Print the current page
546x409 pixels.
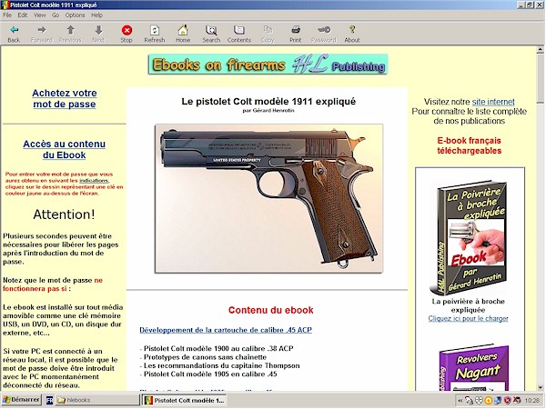[296, 30]
